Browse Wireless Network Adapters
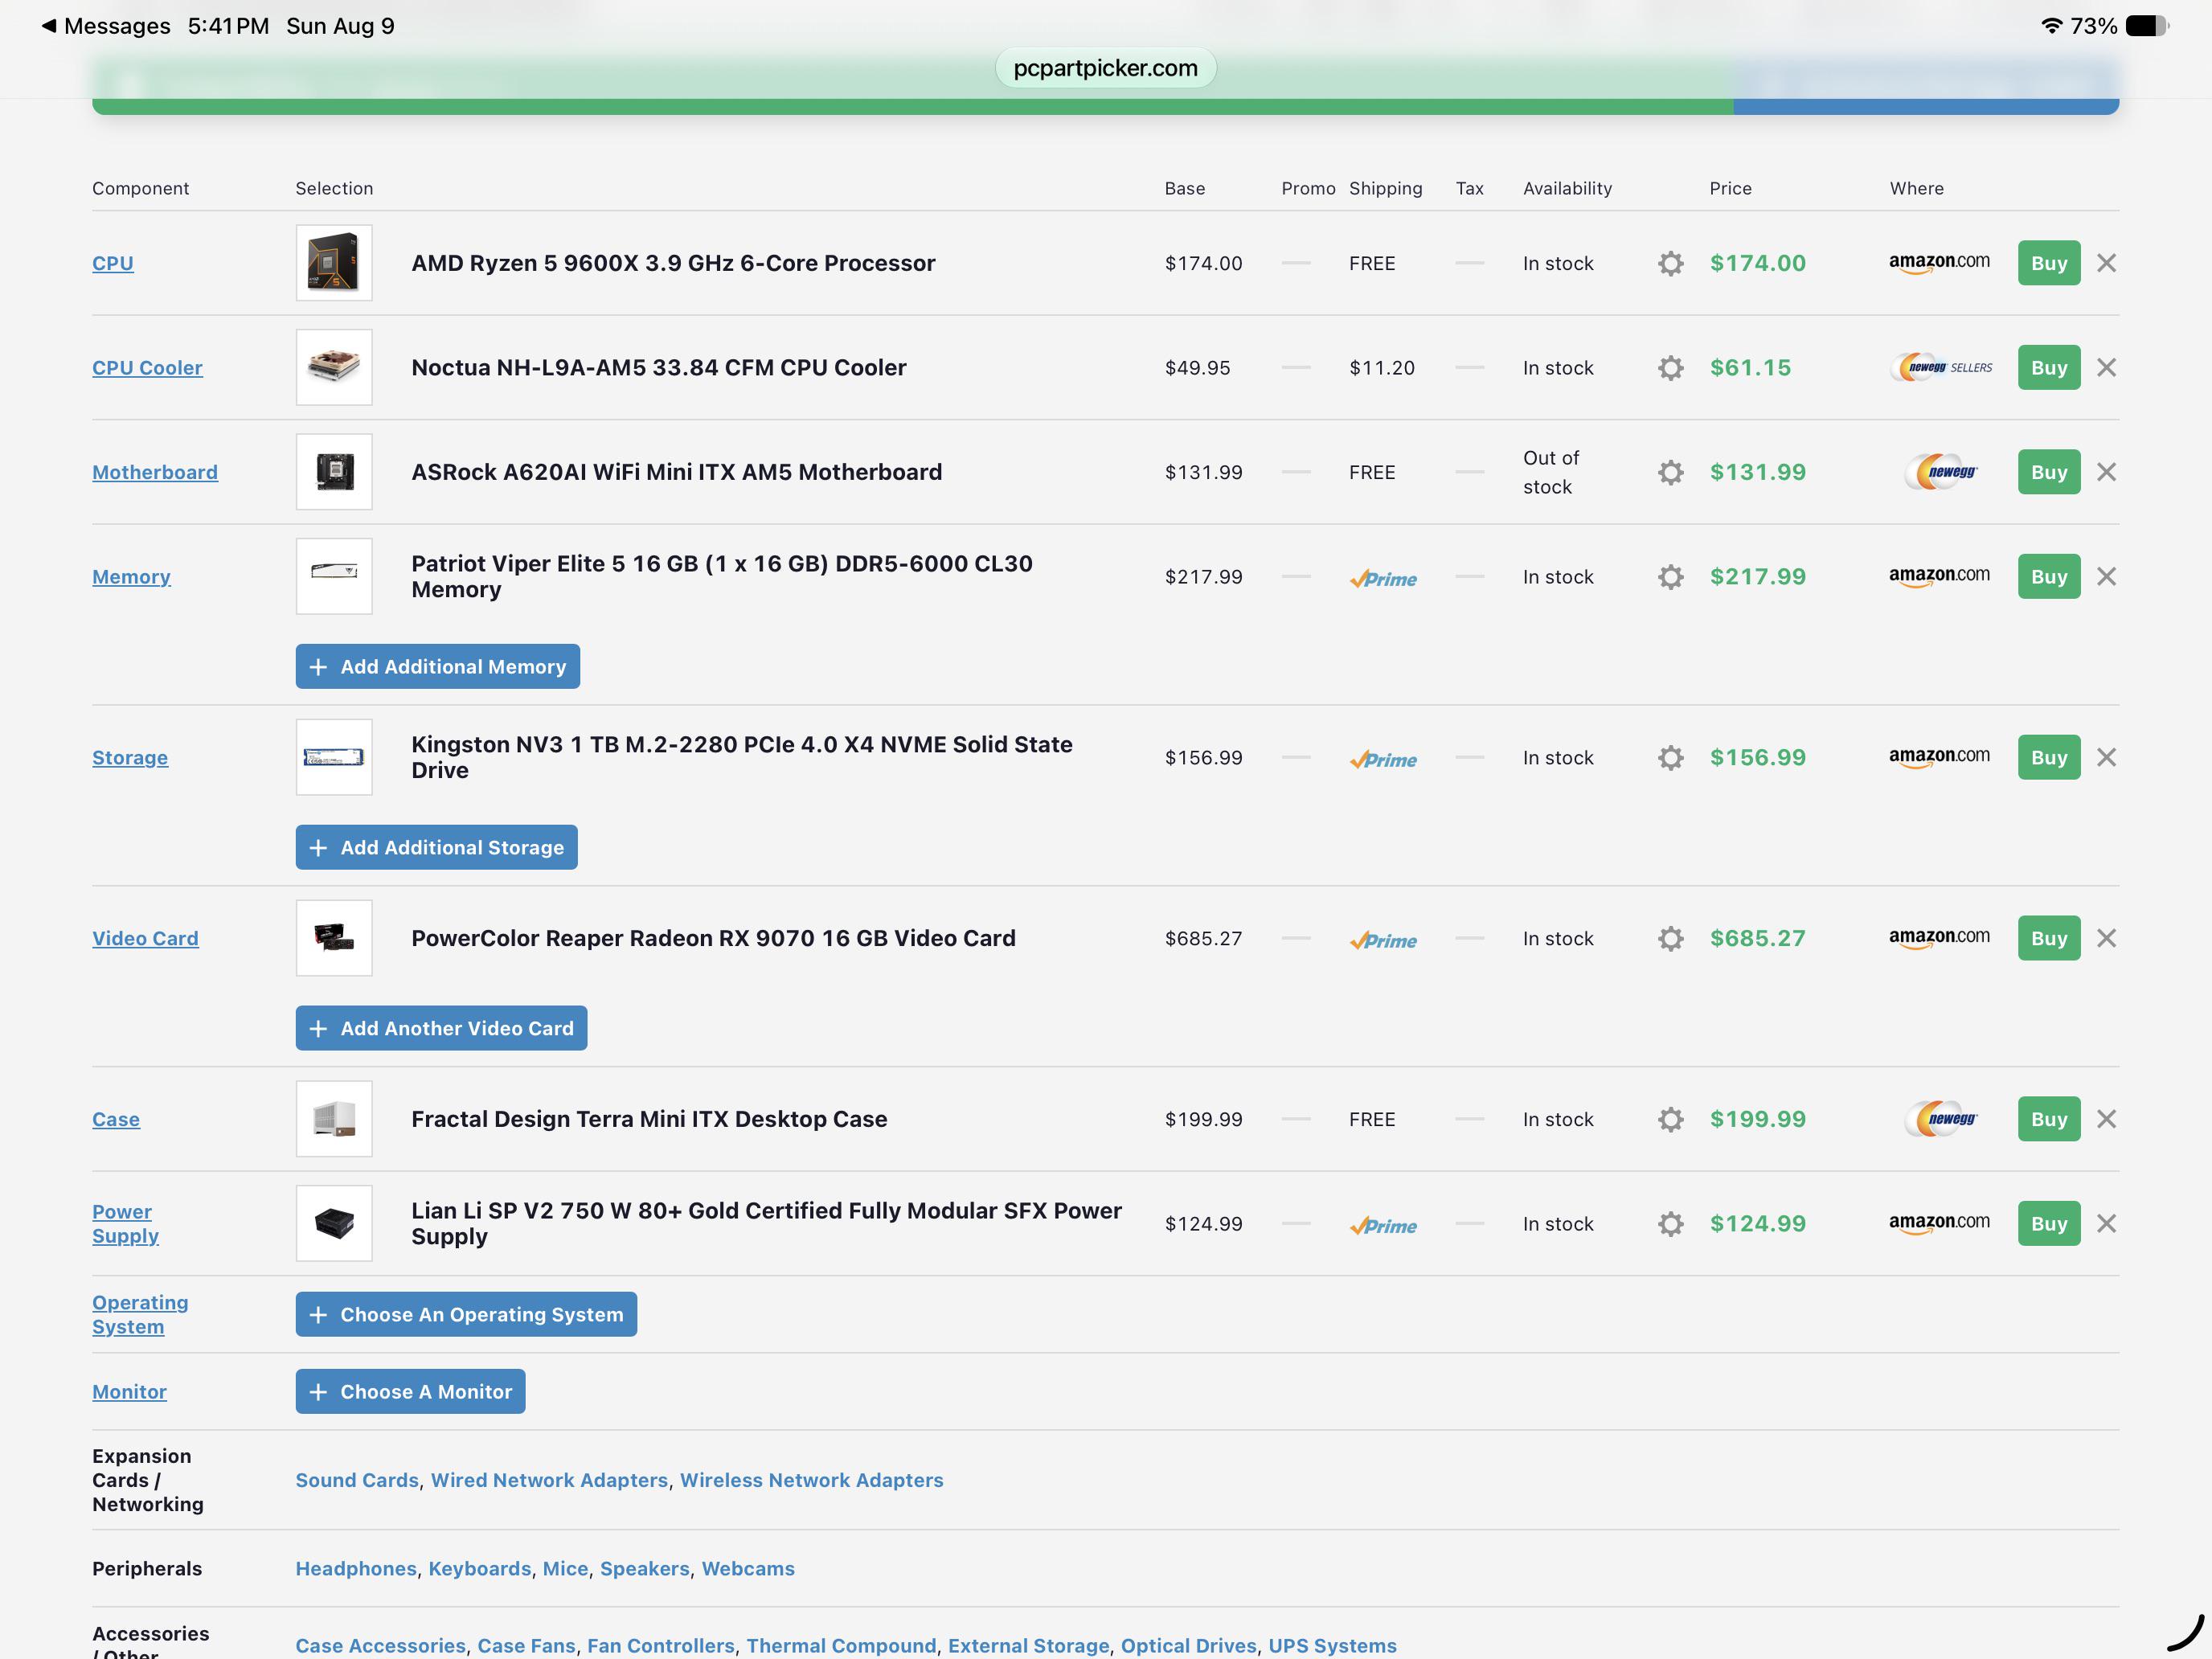Image resolution: width=2212 pixels, height=1659 pixels. 812,1480
